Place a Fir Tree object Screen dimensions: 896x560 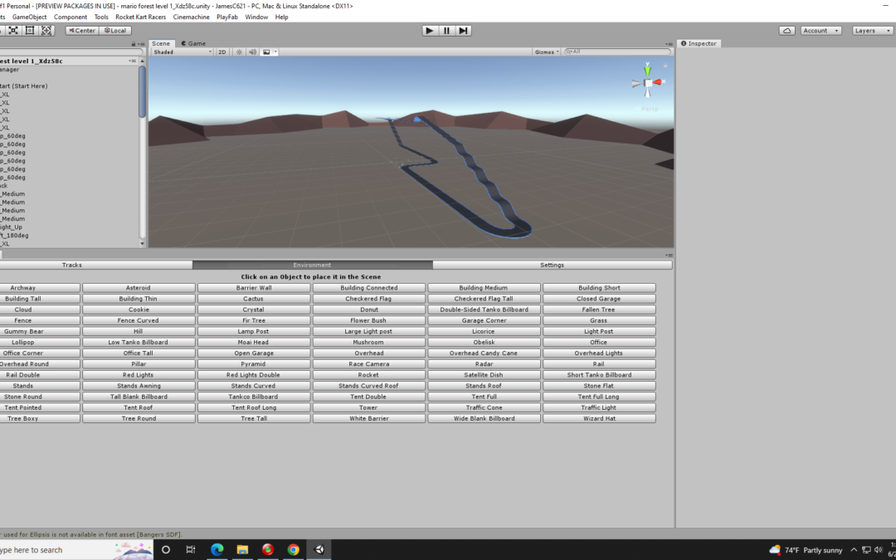click(254, 320)
